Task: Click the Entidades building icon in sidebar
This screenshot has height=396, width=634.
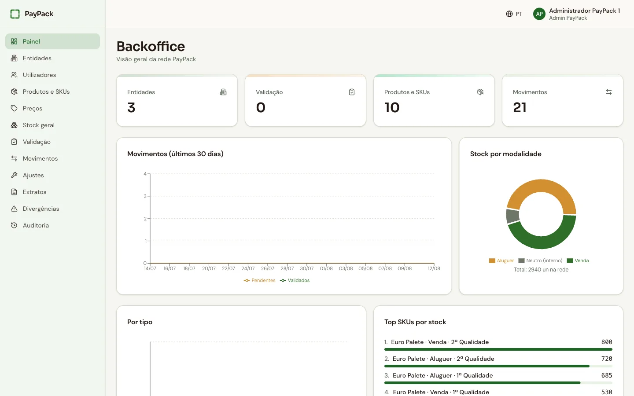Action: pos(14,58)
